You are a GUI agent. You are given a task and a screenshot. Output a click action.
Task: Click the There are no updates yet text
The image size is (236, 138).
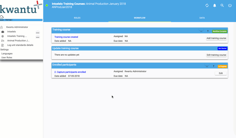coord(67,55)
